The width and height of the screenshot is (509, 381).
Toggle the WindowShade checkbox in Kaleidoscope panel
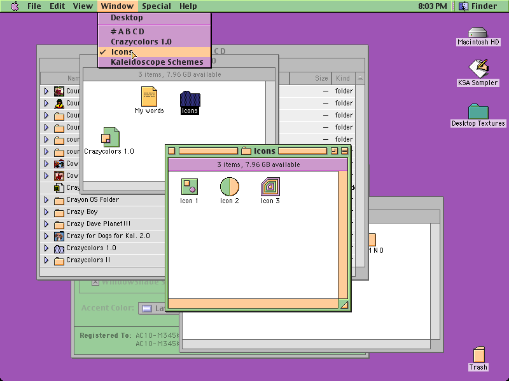tap(95, 282)
